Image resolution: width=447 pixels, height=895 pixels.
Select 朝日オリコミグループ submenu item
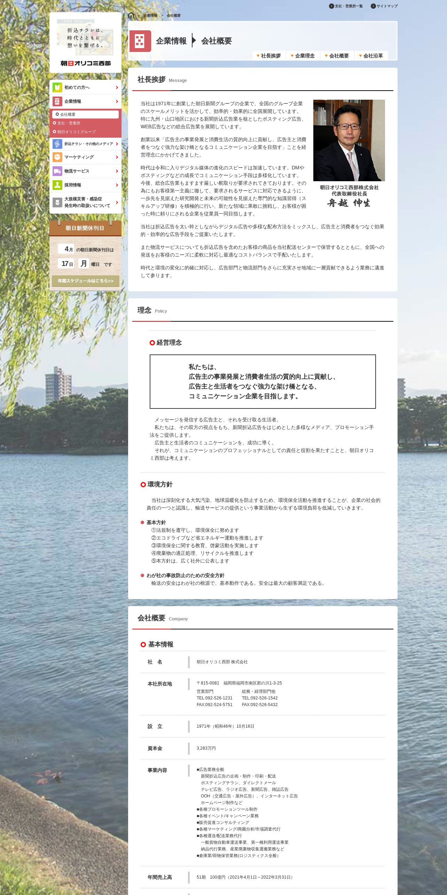tap(74, 132)
